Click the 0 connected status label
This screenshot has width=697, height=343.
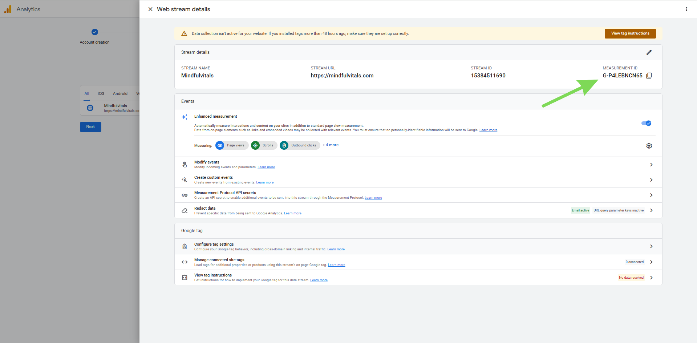(635, 262)
